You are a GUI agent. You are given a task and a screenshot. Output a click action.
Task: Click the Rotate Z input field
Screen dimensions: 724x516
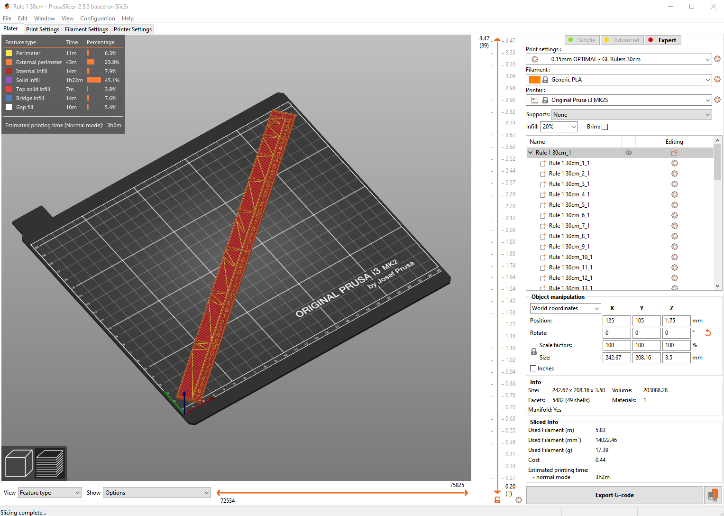click(x=676, y=333)
